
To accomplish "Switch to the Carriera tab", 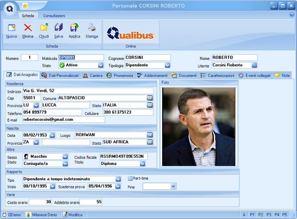I will click(x=93, y=75).
